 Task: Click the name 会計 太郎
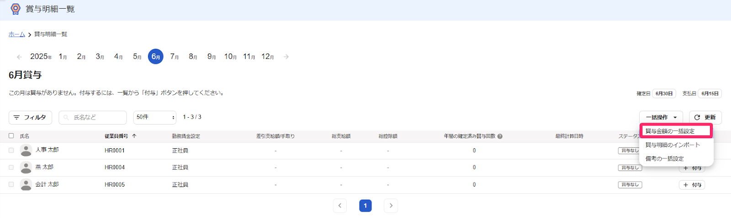coord(47,184)
